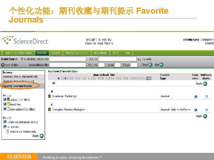Open the Alerts tab
The height and width of the screenshot is (160, 214).
tap(116, 53)
